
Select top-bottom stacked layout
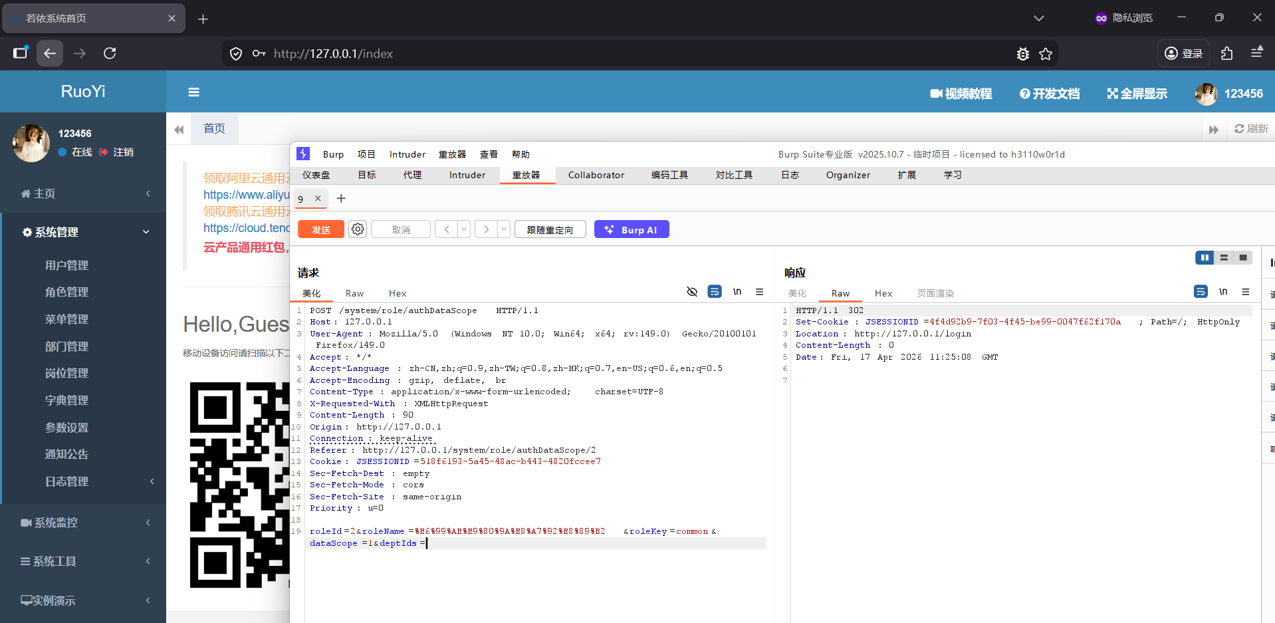pos(1224,257)
